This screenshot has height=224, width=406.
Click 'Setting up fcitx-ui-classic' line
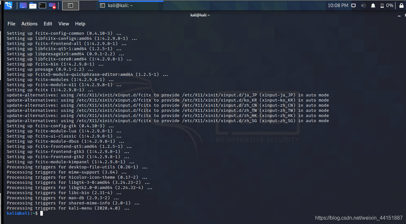[x=64, y=136]
